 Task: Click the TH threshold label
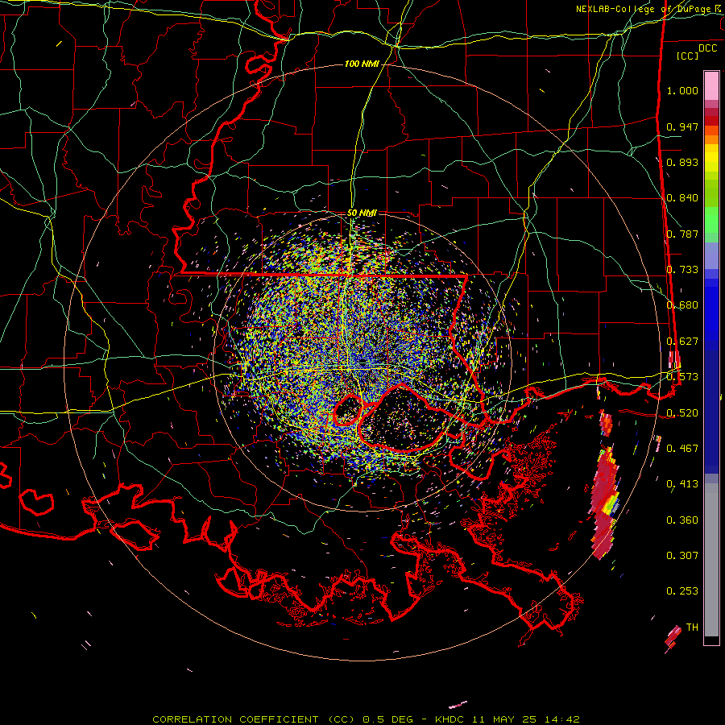click(x=692, y=628)
